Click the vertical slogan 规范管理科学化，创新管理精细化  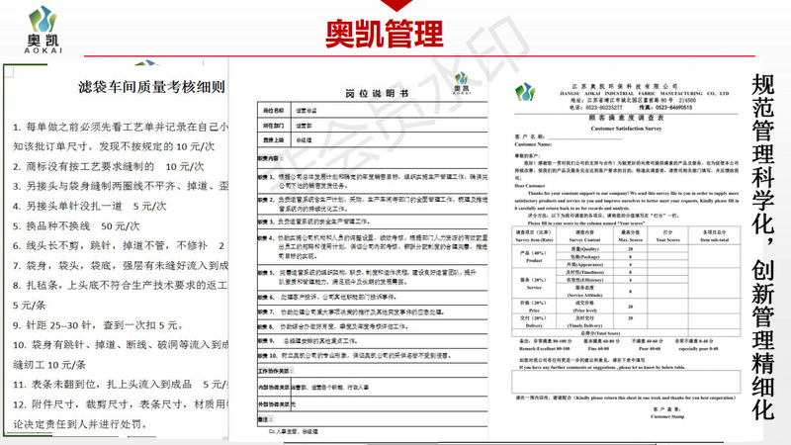tap(763, 246)
